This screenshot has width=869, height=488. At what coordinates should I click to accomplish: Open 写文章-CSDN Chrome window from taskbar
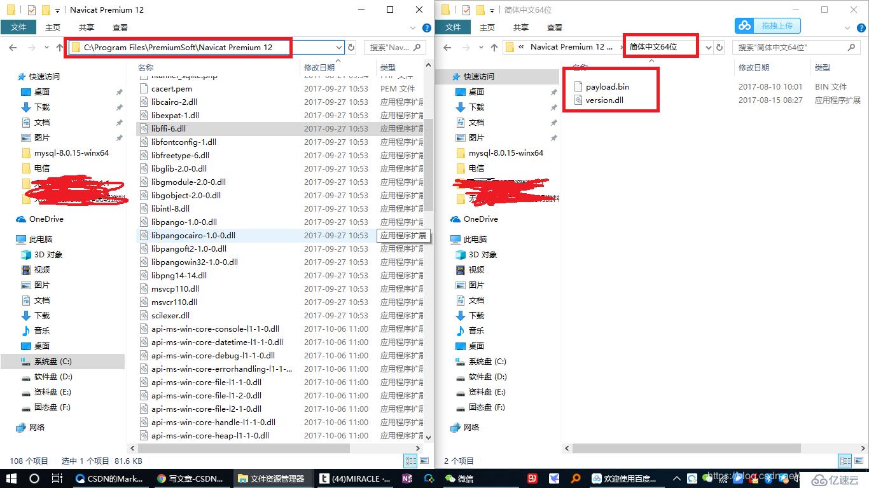click(x=192, y=478)
